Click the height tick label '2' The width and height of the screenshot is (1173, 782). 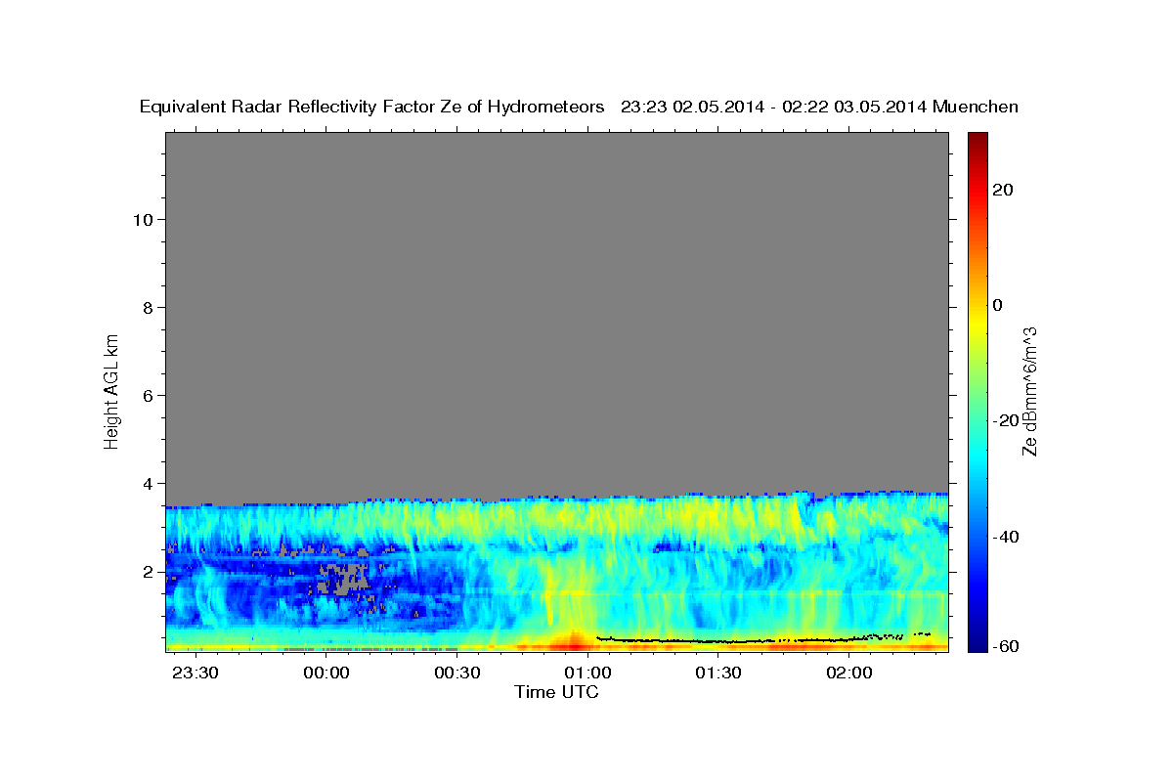pyautogui.click(x=148, y=571)
